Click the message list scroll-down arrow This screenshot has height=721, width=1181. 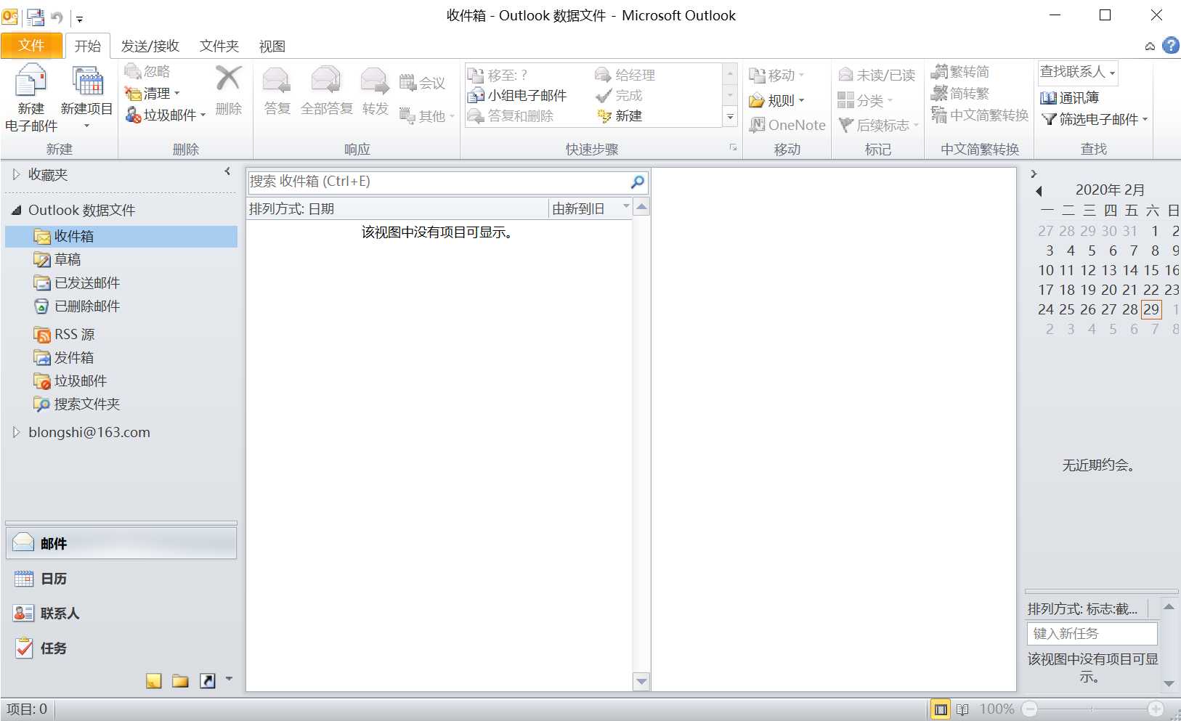pyautogui.click(x=641, y=681)
